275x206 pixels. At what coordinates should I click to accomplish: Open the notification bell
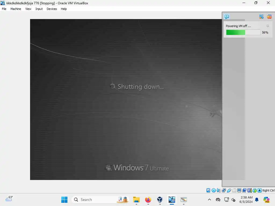pos(257,200)
